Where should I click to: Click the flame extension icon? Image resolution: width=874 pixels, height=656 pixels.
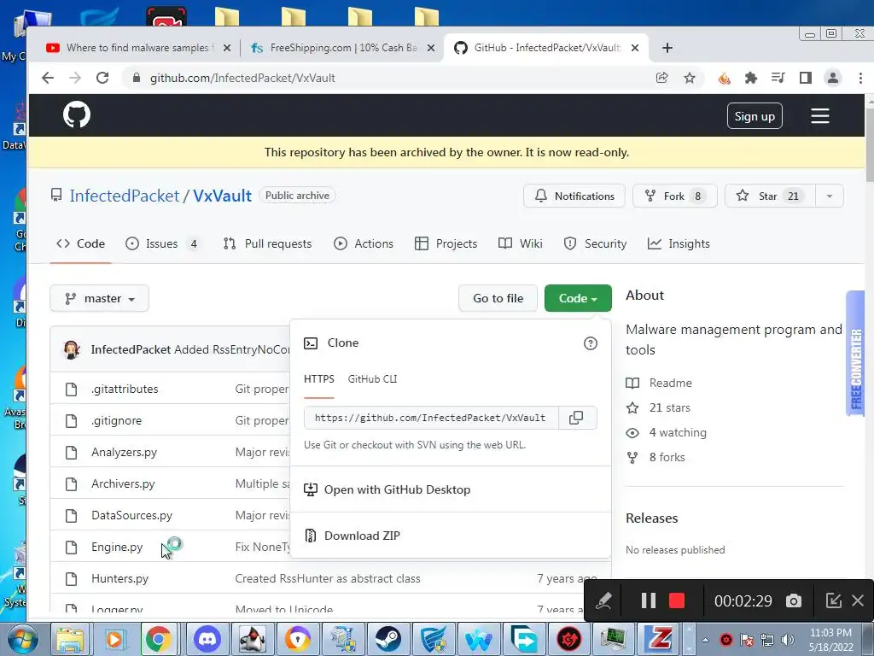coord(724,78)
